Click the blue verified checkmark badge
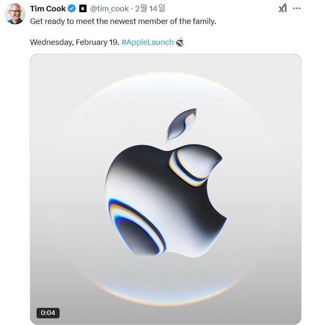310x325 pixels. point(72,9)
